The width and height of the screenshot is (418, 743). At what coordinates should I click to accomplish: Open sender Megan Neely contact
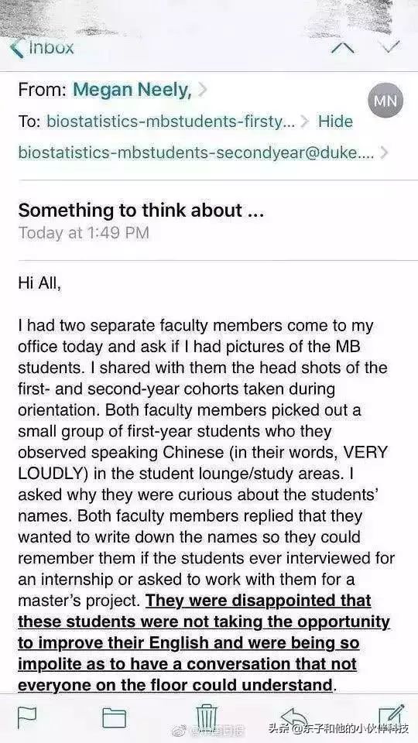(132, 90)
